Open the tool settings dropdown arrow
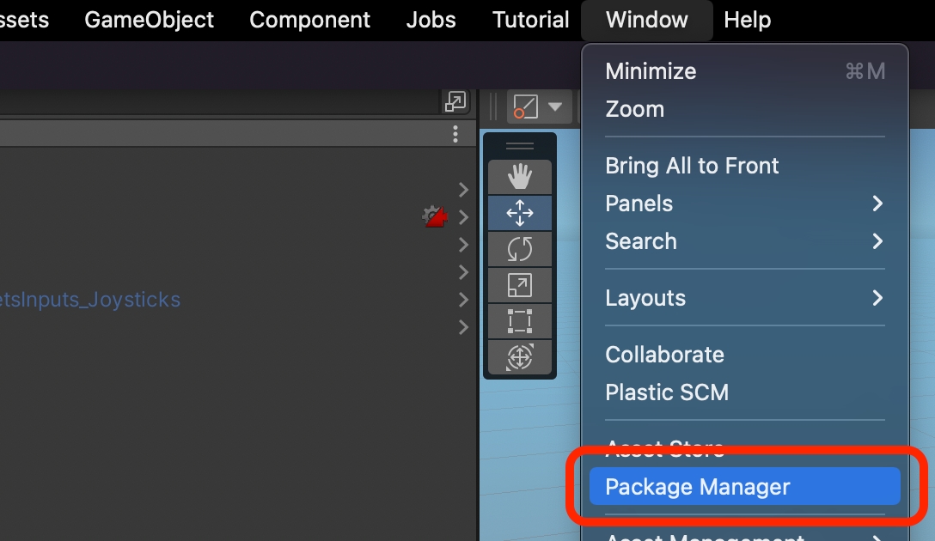Viewport: 935px width, 541px height. (x=555, y=107)
